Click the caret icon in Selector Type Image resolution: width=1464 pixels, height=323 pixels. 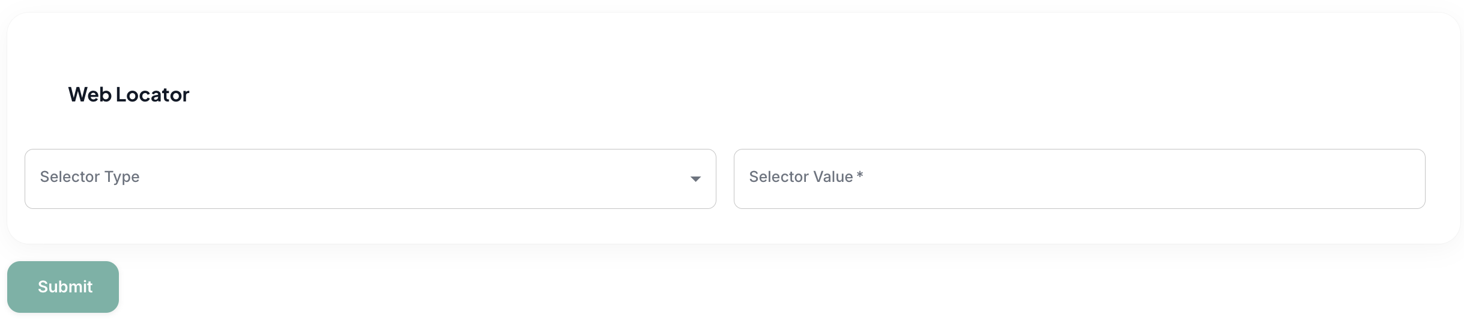click(x=695, y=179)
